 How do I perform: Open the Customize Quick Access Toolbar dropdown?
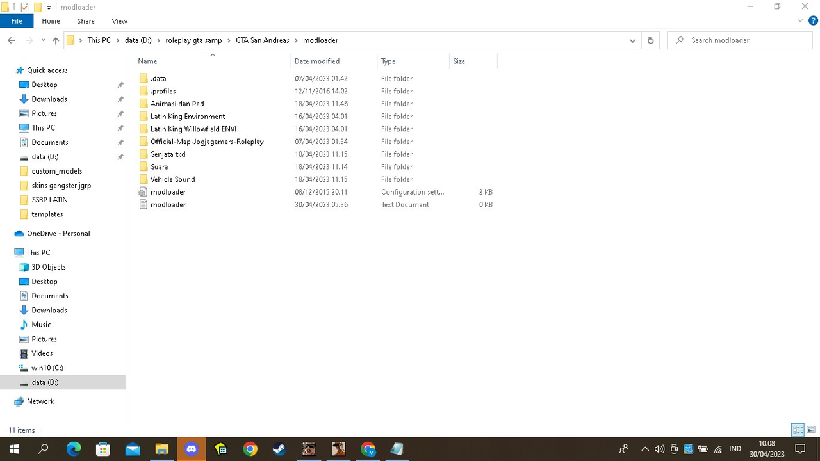click(x=49, y=8)
